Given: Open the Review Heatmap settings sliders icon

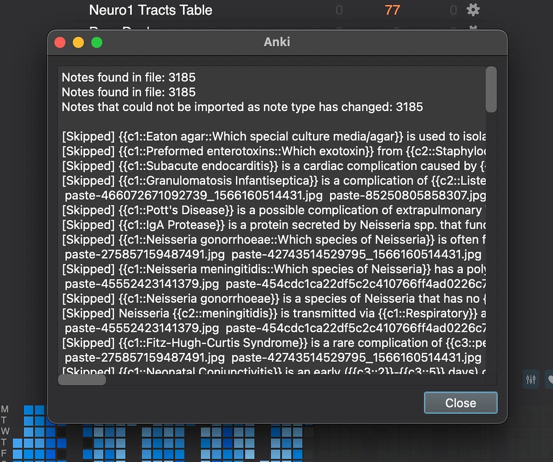Looking at the screenshot, I should [530, 379].
